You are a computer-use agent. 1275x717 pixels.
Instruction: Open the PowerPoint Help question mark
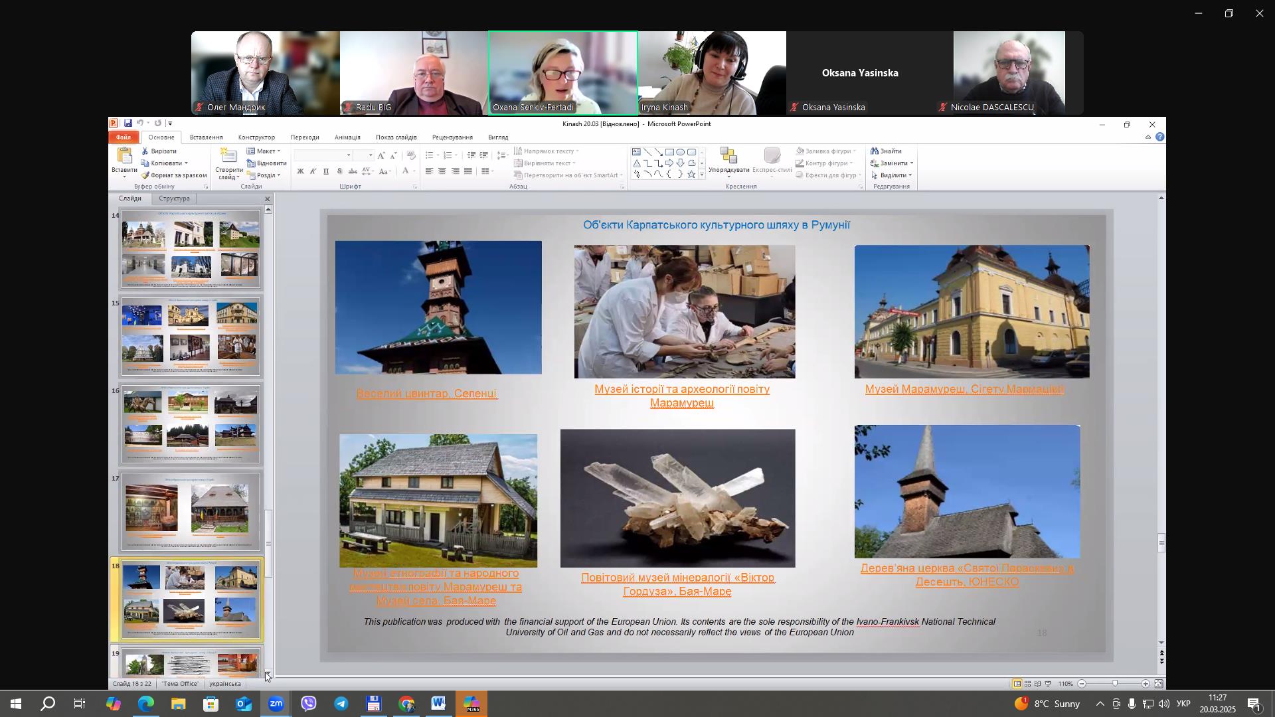1159,137
